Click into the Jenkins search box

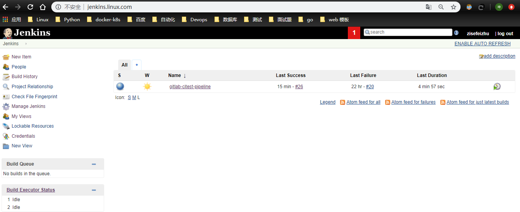click(x=408, y=32)
